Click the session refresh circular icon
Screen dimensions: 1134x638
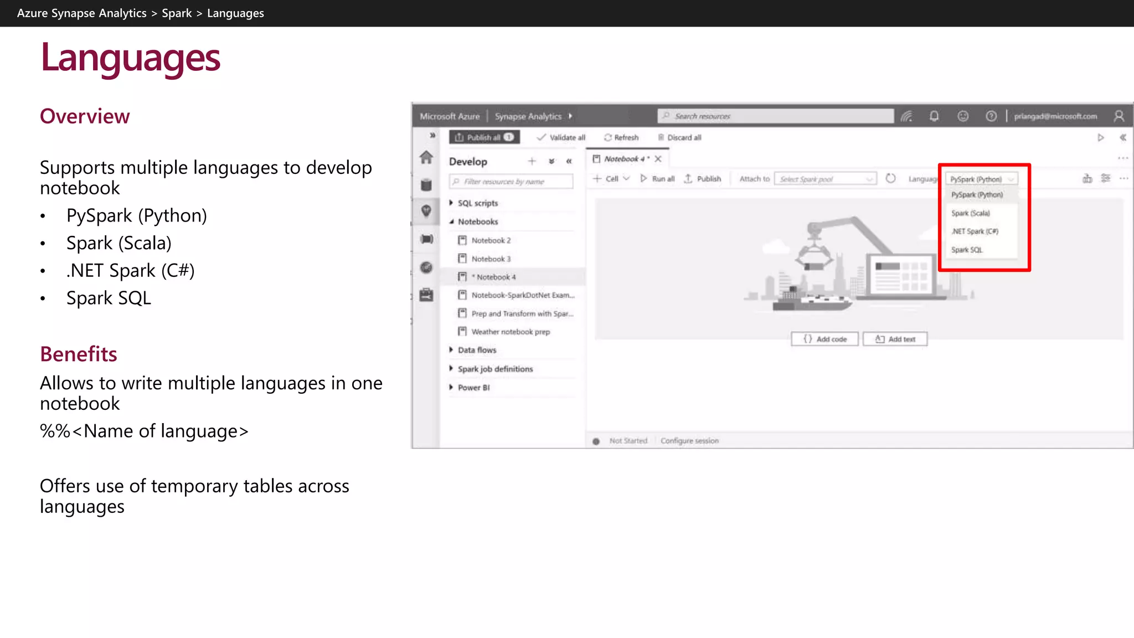point(890,178)
